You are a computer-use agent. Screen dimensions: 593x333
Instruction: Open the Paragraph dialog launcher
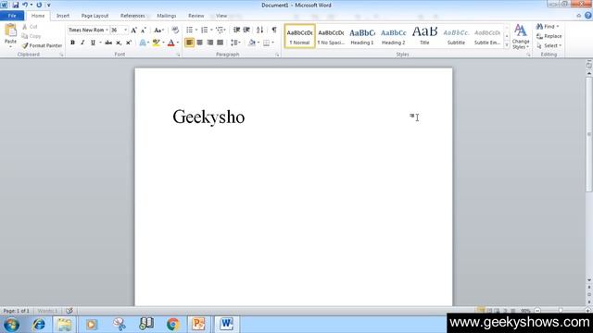click(277, 55)
